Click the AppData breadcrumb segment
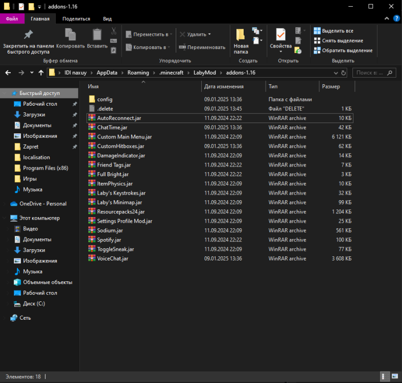This screenshot has width=402, height=383. pyautogui.click(x=107, y=73)
